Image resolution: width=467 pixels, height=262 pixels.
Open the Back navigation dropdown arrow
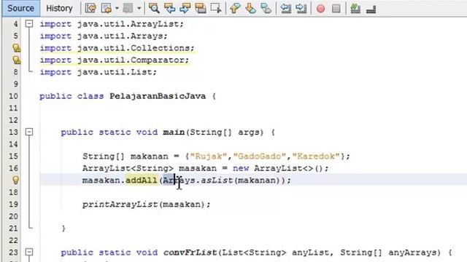coord(117,8)
